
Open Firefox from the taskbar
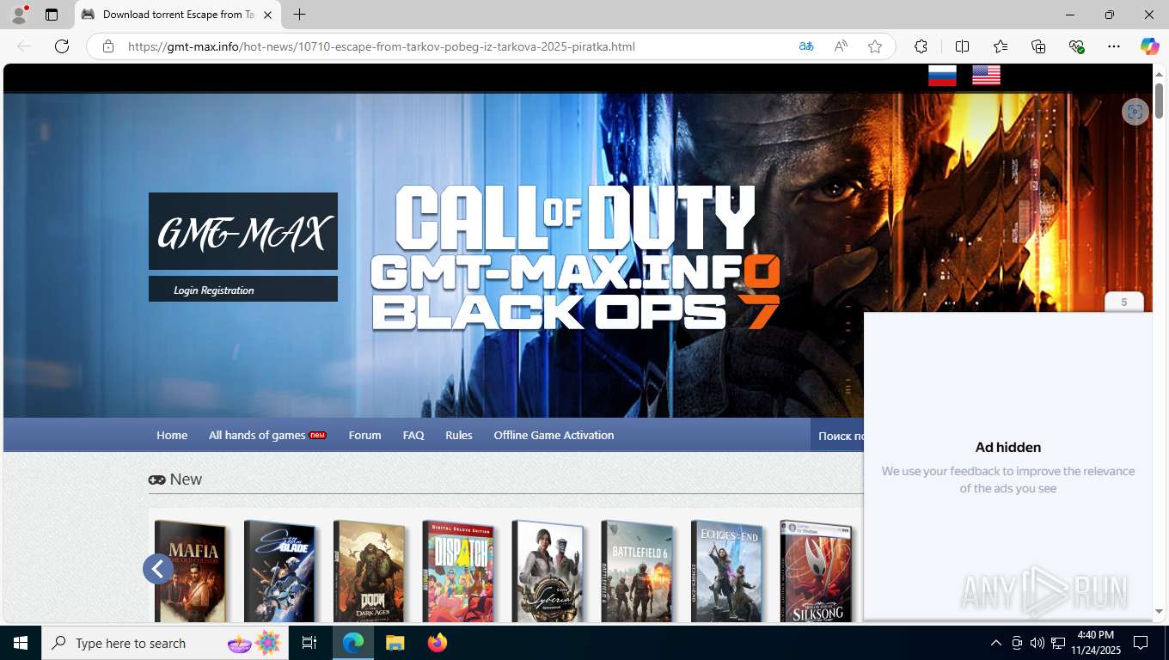[x=437, y=643]
